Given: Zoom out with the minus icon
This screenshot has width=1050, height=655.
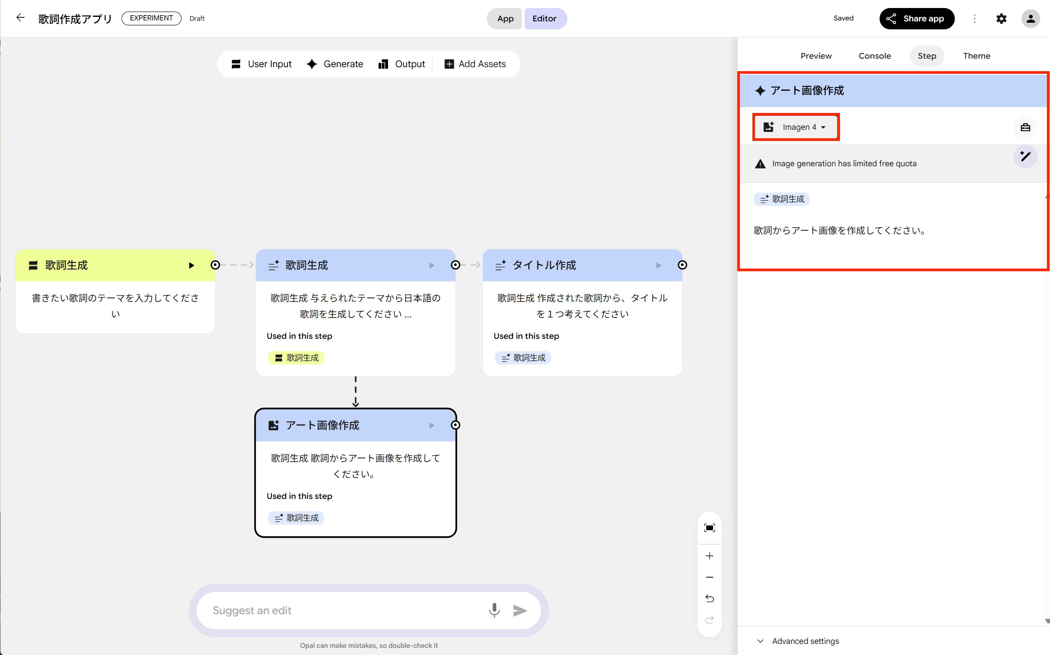Looking at the screenshot, I should (709, 577).
